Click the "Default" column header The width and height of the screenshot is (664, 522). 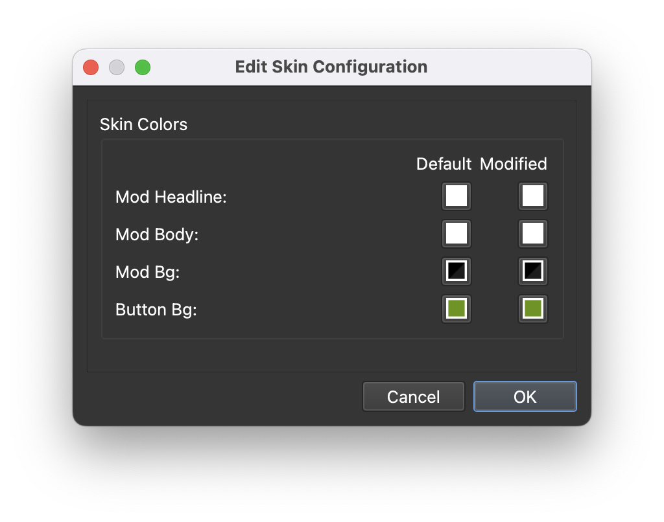pyautogui.click(x=444, y=164)
